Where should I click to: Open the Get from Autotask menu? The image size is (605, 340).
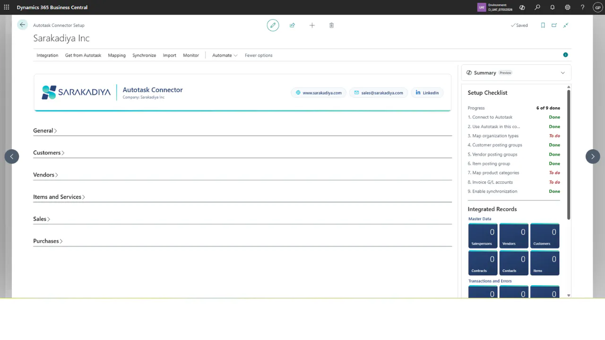tap(83, 55)
